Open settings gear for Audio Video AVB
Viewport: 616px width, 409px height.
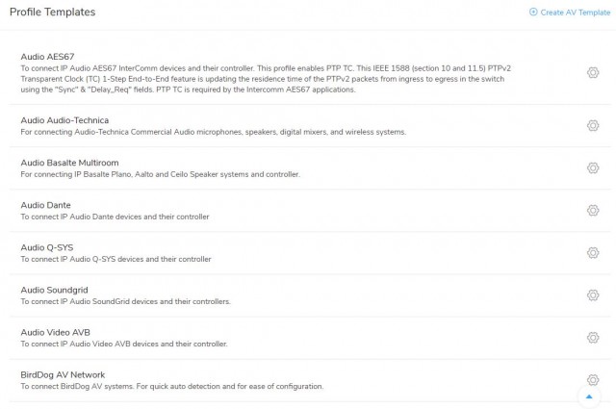(593, 338)
